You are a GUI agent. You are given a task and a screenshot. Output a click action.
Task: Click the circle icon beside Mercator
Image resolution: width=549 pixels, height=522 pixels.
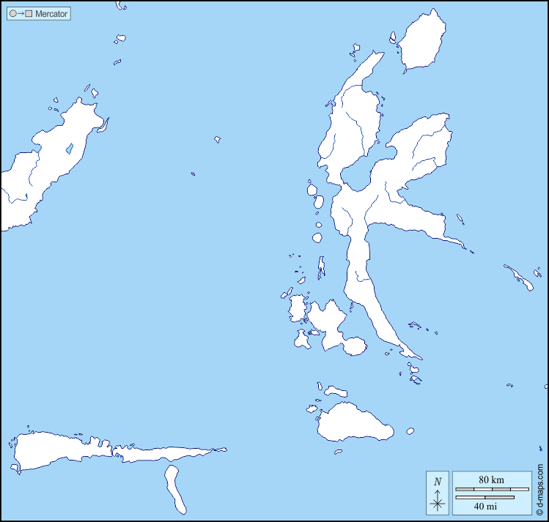pyautogui.click(x=13, y=14)
